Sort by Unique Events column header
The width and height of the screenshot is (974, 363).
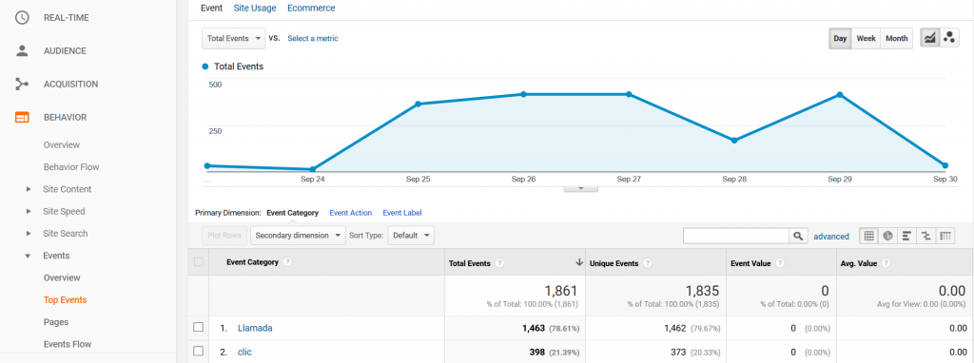[614, 263]
